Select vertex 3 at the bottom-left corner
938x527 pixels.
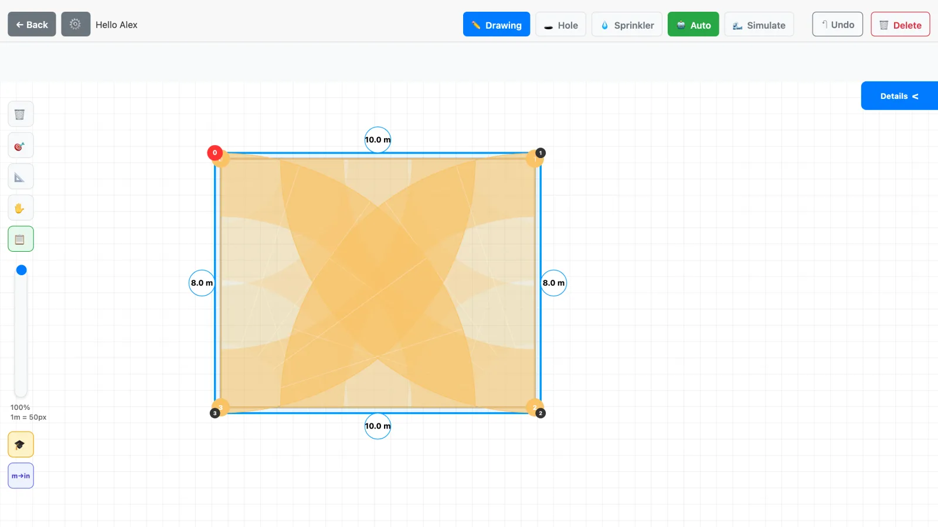215,413
